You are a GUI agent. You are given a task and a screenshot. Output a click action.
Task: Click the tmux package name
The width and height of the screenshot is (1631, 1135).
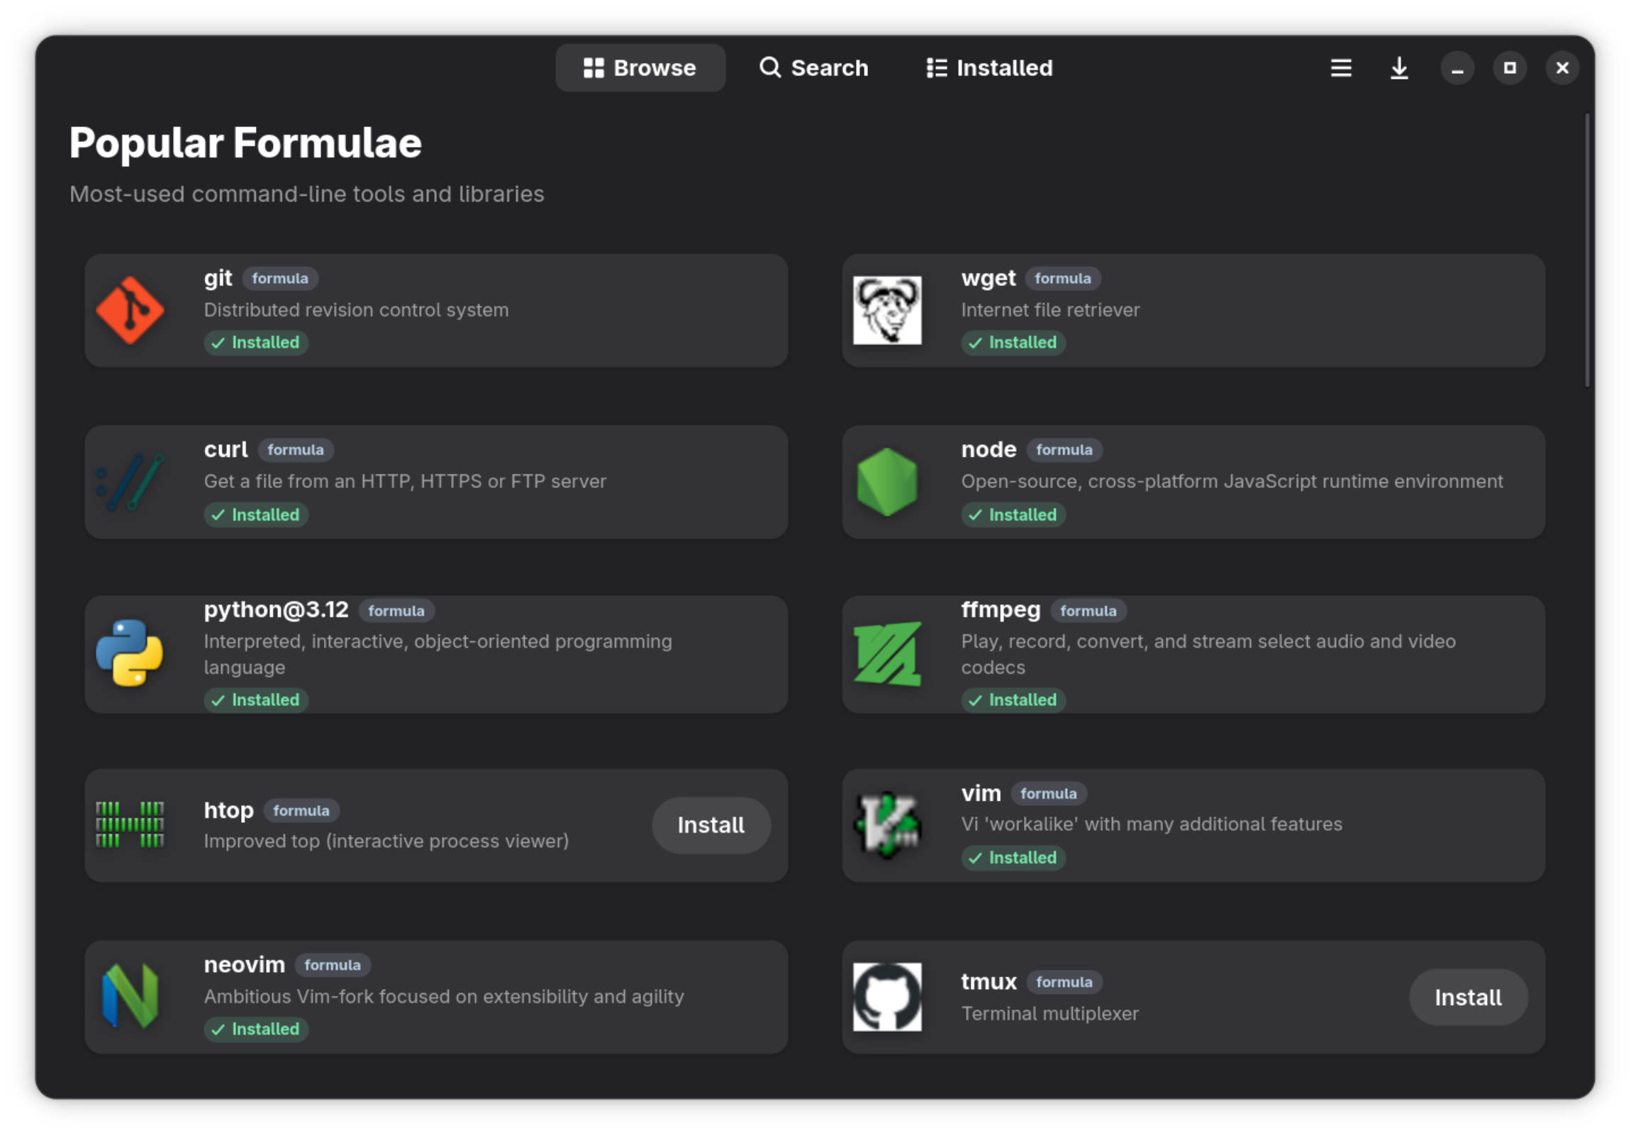(x=989, y=982)
